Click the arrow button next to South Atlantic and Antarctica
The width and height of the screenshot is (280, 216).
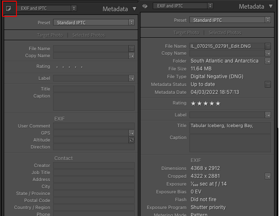[x=268, y=61]
